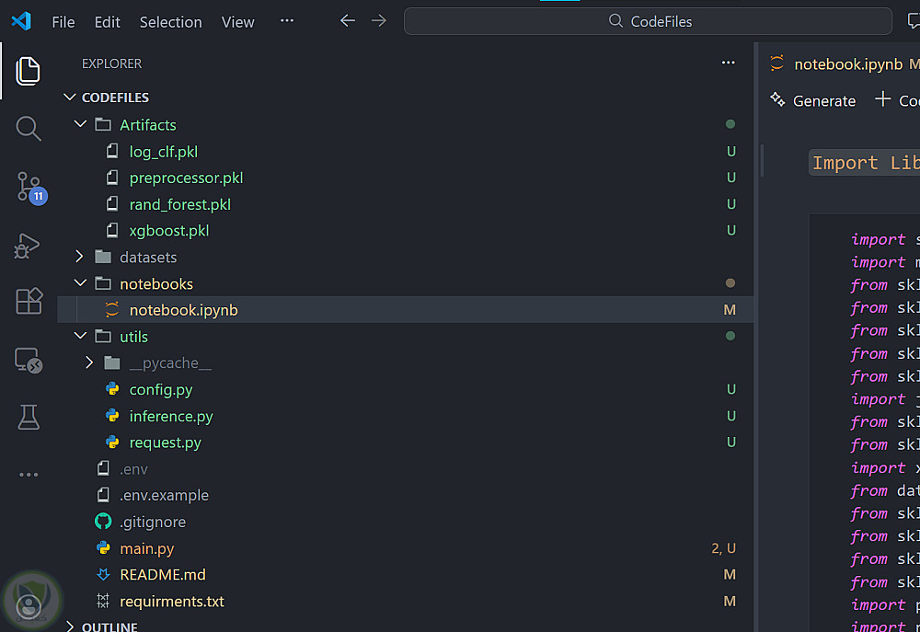Open main.py in the file tree
This screenshot has width=920, height=632.
coord(147,548)
